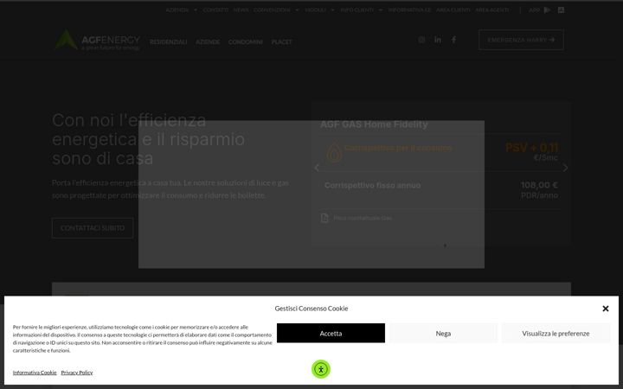
Task: Open the Informativa CE menu item
Action: 409,10
